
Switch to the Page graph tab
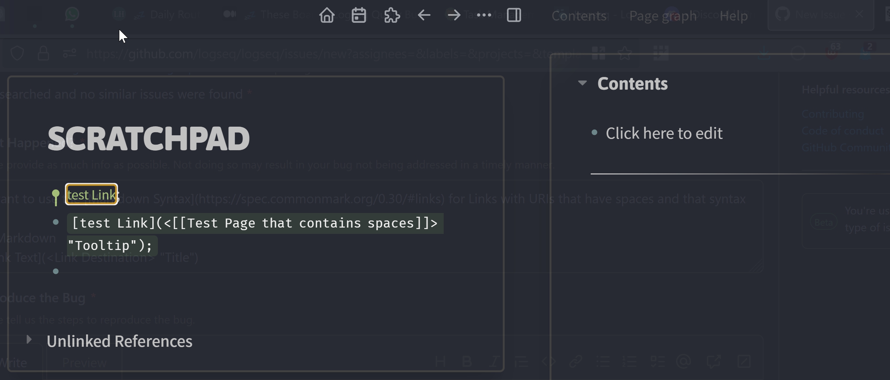coord(663,16)
